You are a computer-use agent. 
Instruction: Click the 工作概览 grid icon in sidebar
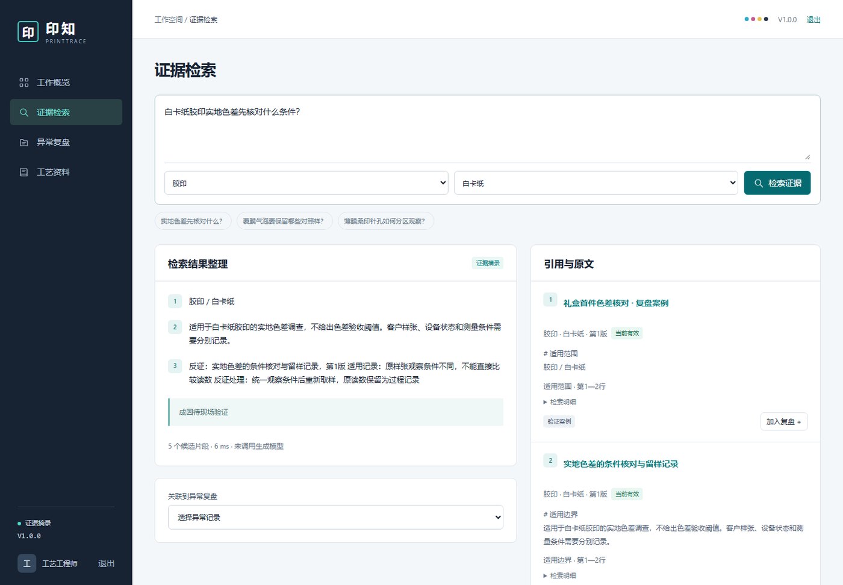pyautogui.click(x=24, y=82)
